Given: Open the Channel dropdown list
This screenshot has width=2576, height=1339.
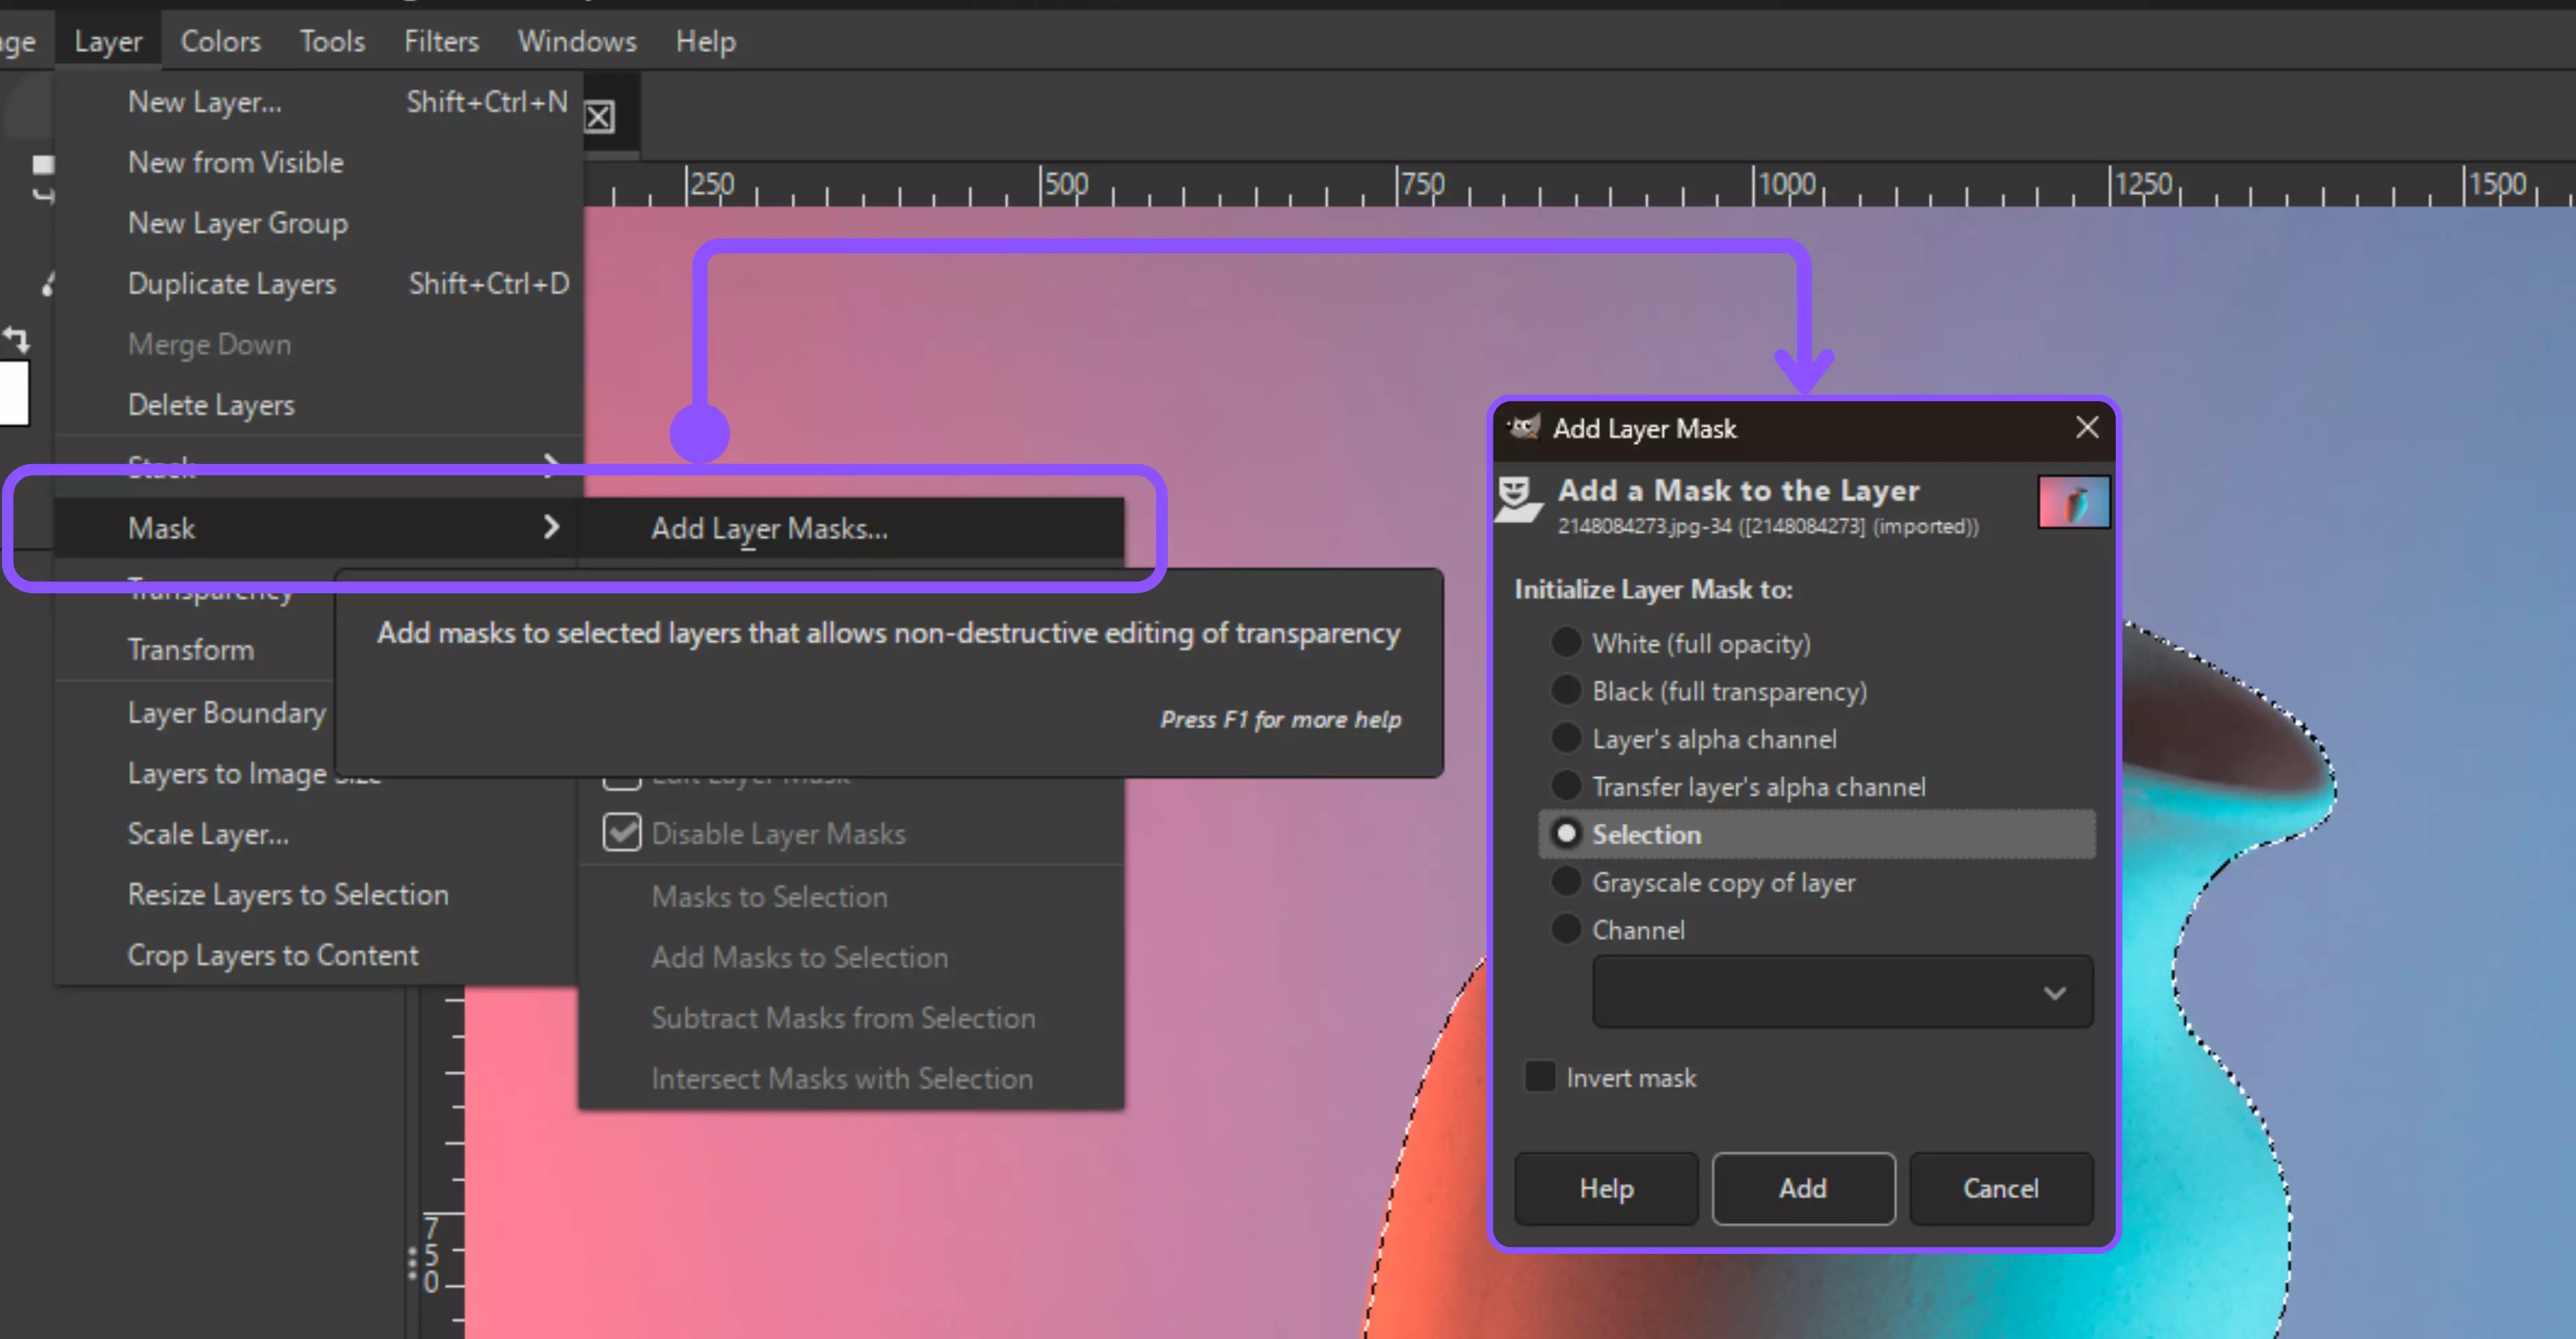Looking at the screenshot, I should (x=1842, y=992).
